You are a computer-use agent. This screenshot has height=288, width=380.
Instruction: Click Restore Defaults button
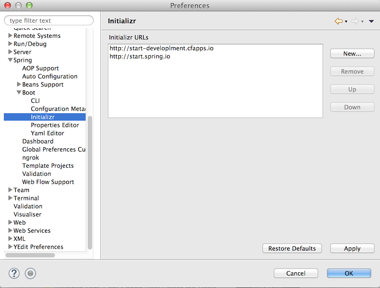[292, 248]
